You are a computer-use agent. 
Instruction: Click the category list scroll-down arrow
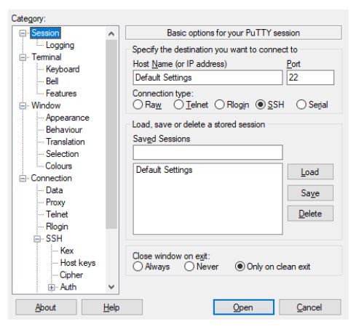point(111,287)
